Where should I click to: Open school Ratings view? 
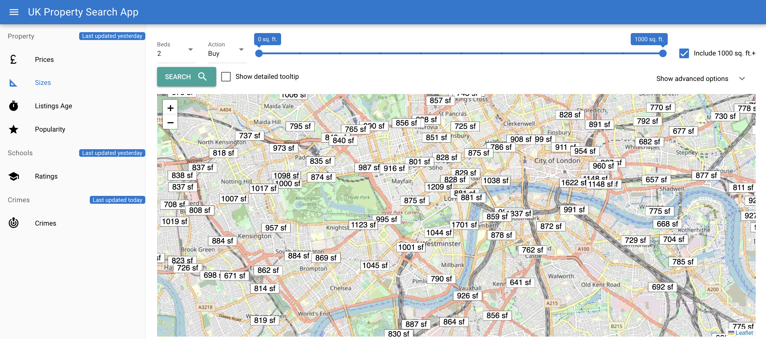pos(73,176)
